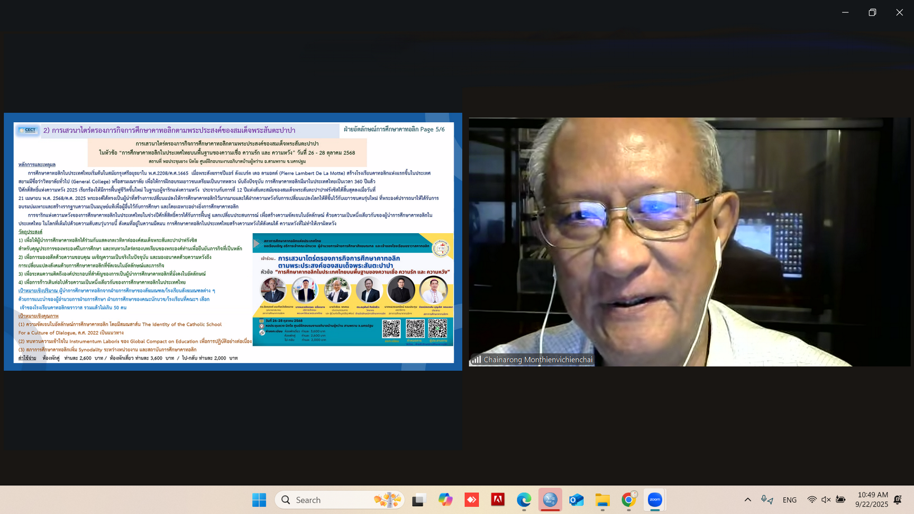Open the ENG language input switcher
Viewport: 914px width, 514px height.
coord(789,500)
